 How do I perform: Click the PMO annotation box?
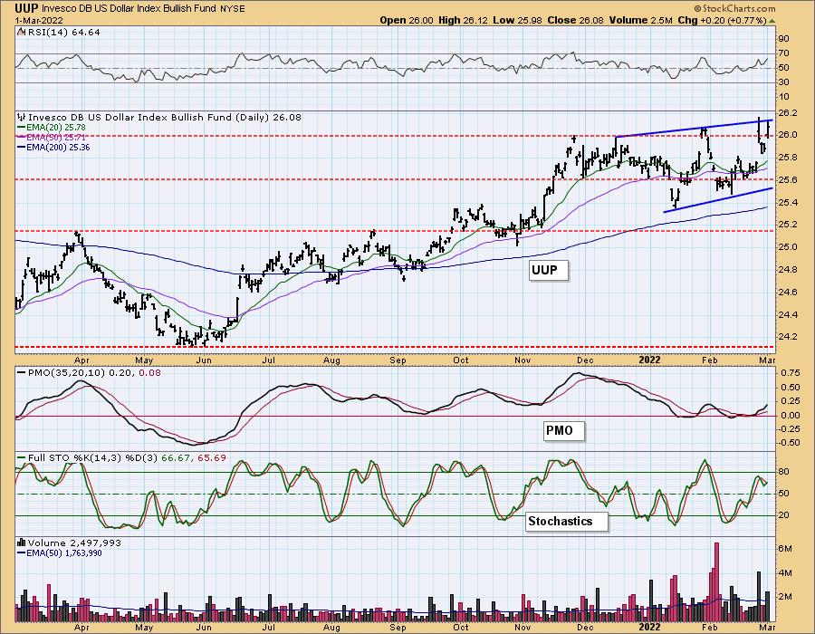click(x=564, y=431)
